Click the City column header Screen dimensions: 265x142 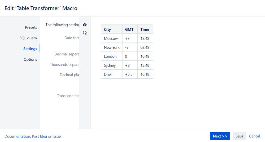tap(107, 30)
